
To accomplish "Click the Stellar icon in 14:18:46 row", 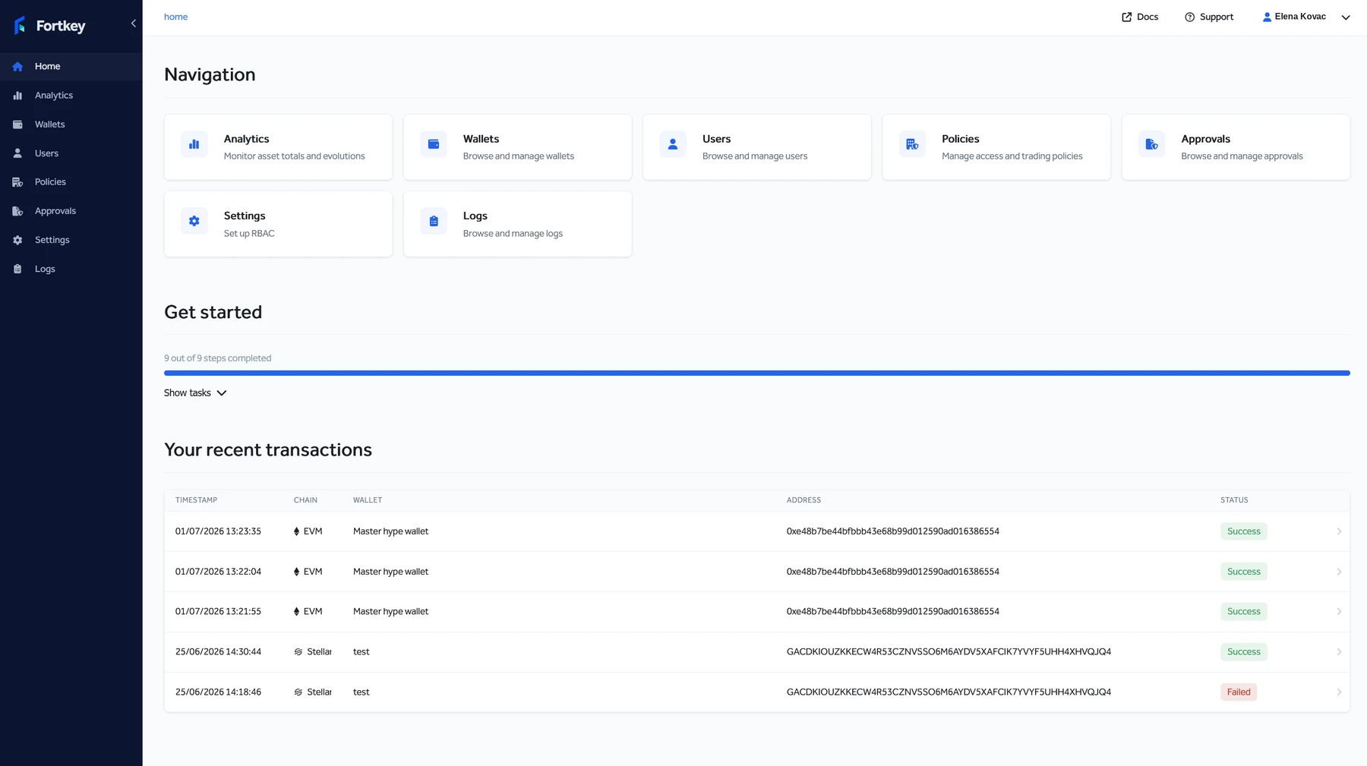I will [298, 692].
